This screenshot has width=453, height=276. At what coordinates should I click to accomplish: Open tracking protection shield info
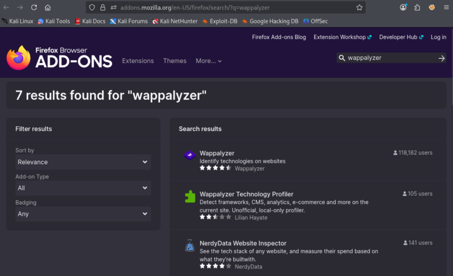(x=92, y=7)
